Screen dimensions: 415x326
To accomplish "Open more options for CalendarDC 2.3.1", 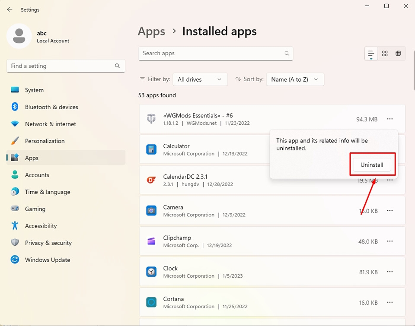I will click(x=390, y=180).
